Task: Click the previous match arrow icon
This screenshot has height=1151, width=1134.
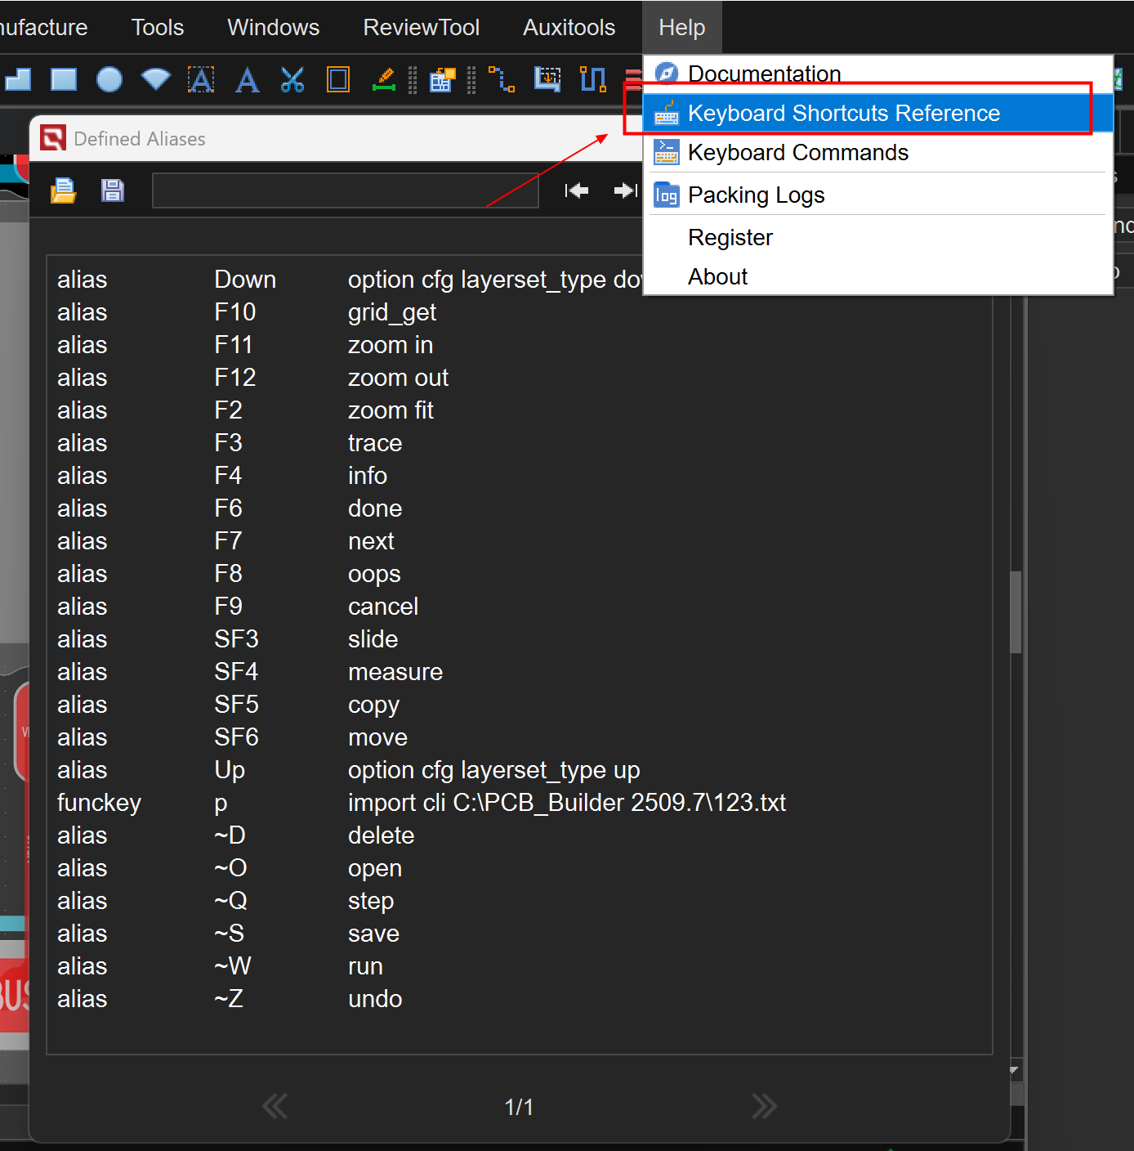Action: point(576,190)
